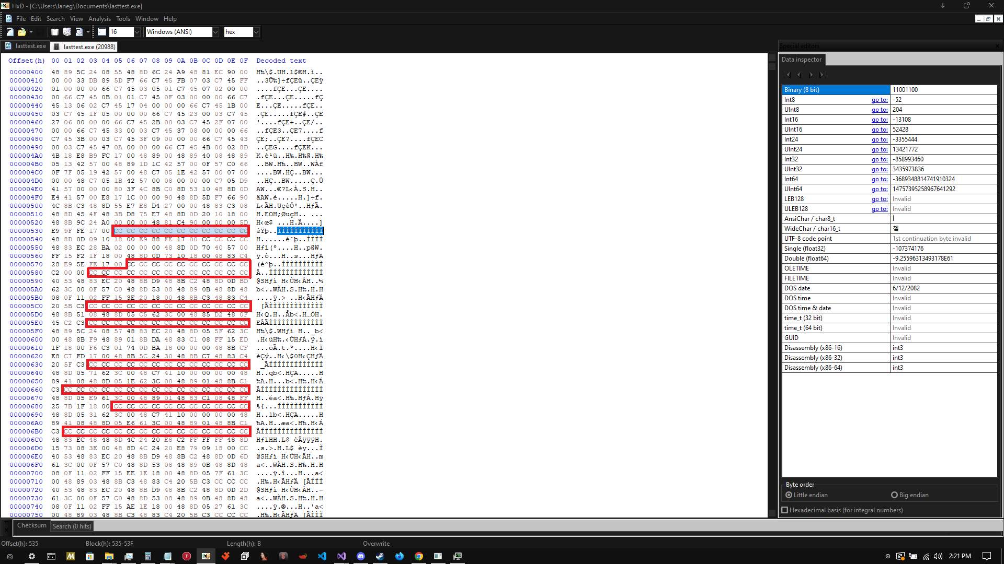Click the Open file folder icon
The height and width of the screenshot is (564, 1004).
pyautogui.click(x=21, y=32)
